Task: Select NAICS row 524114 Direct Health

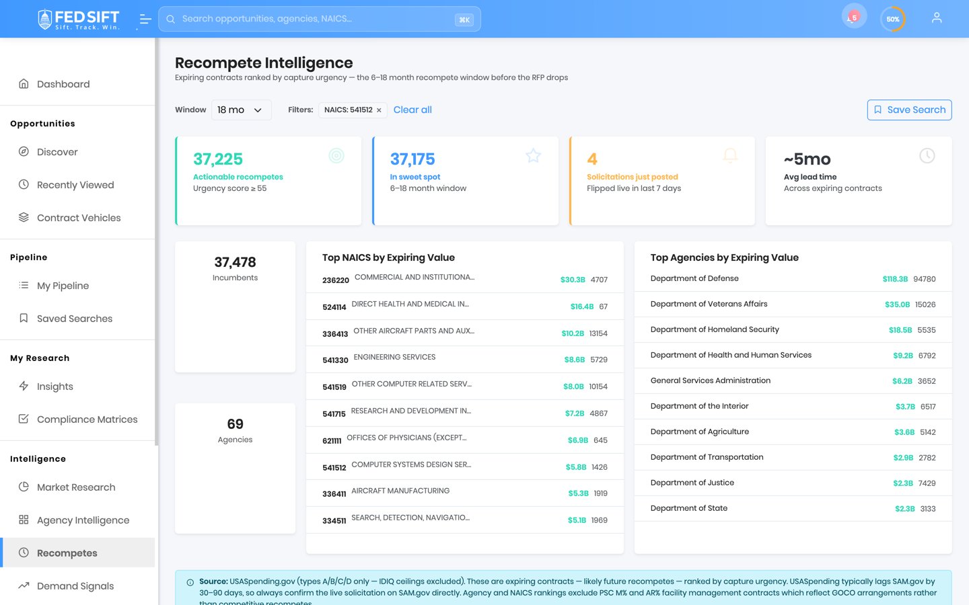Action: (x=465, y=306)
